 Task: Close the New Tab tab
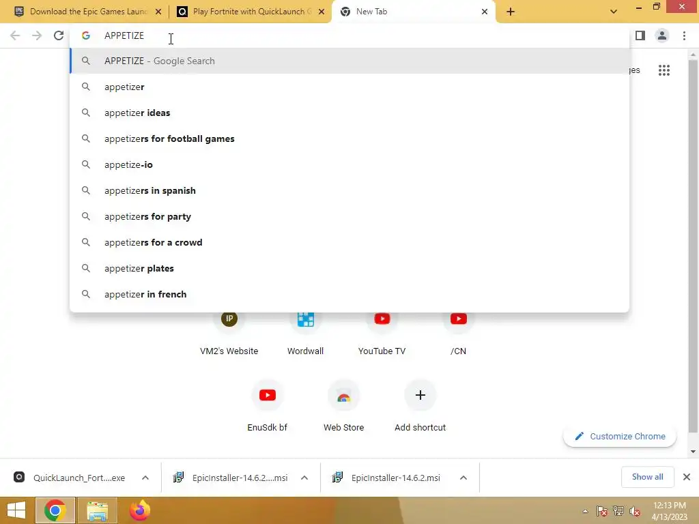coord(485,12)
